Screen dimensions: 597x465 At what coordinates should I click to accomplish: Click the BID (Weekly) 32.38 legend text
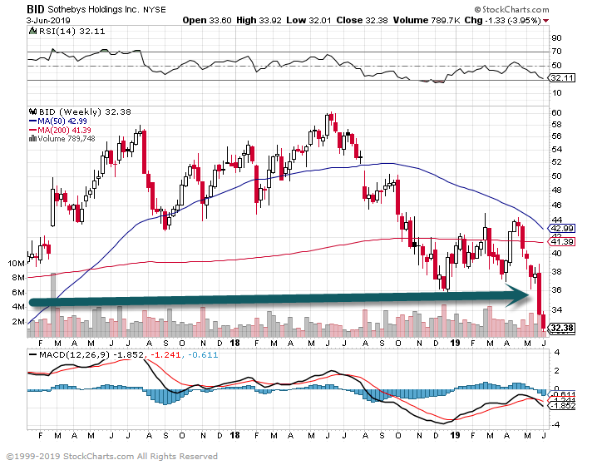(x=85, y=112)
